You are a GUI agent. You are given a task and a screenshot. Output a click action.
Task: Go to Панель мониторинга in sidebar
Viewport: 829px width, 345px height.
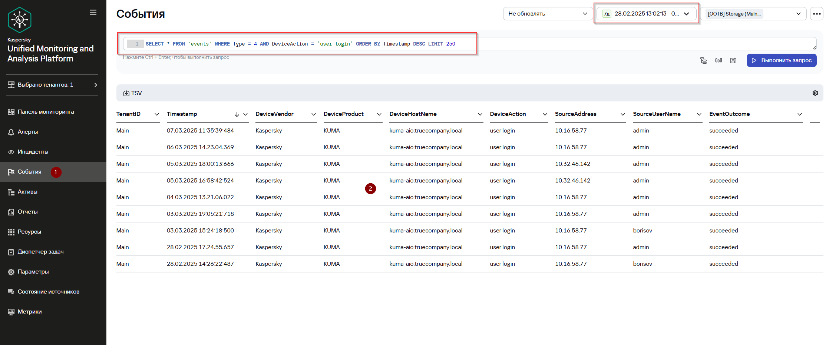pos(53,112)
